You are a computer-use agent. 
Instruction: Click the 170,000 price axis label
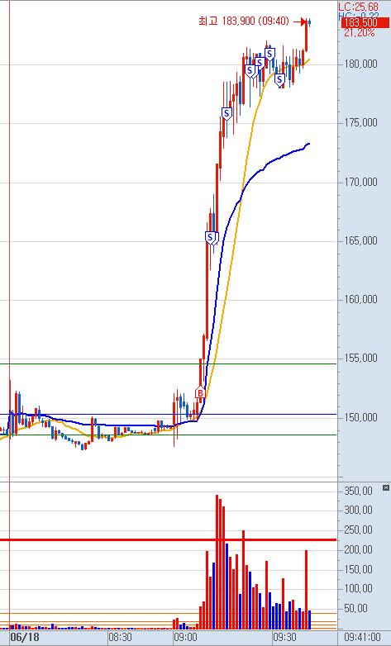361,182
